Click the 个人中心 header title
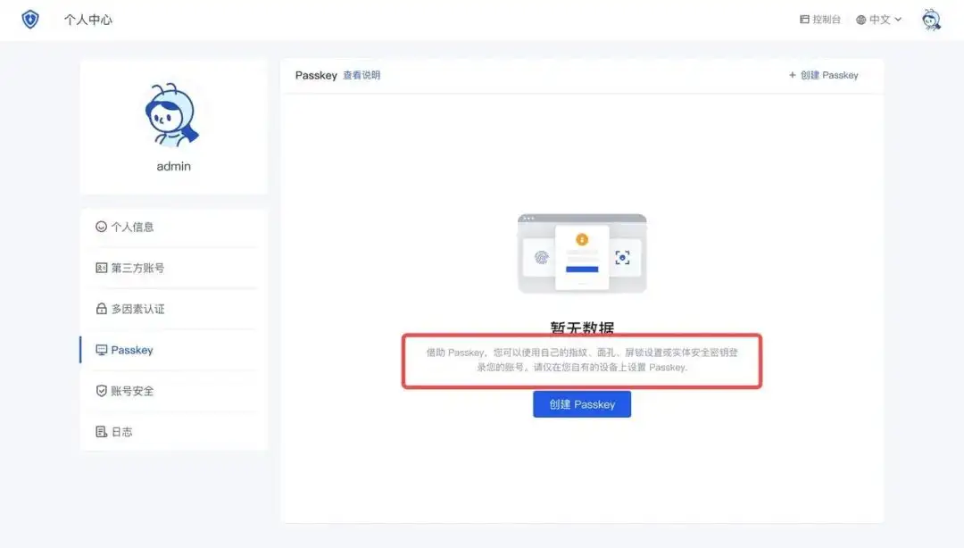The width and height of the screenshot is (964, 548). tap(87, 20)
